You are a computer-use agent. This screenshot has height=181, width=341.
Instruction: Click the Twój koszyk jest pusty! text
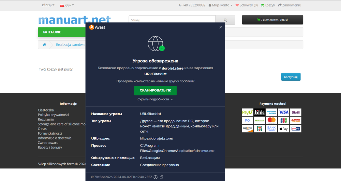[x=56, y=69]
